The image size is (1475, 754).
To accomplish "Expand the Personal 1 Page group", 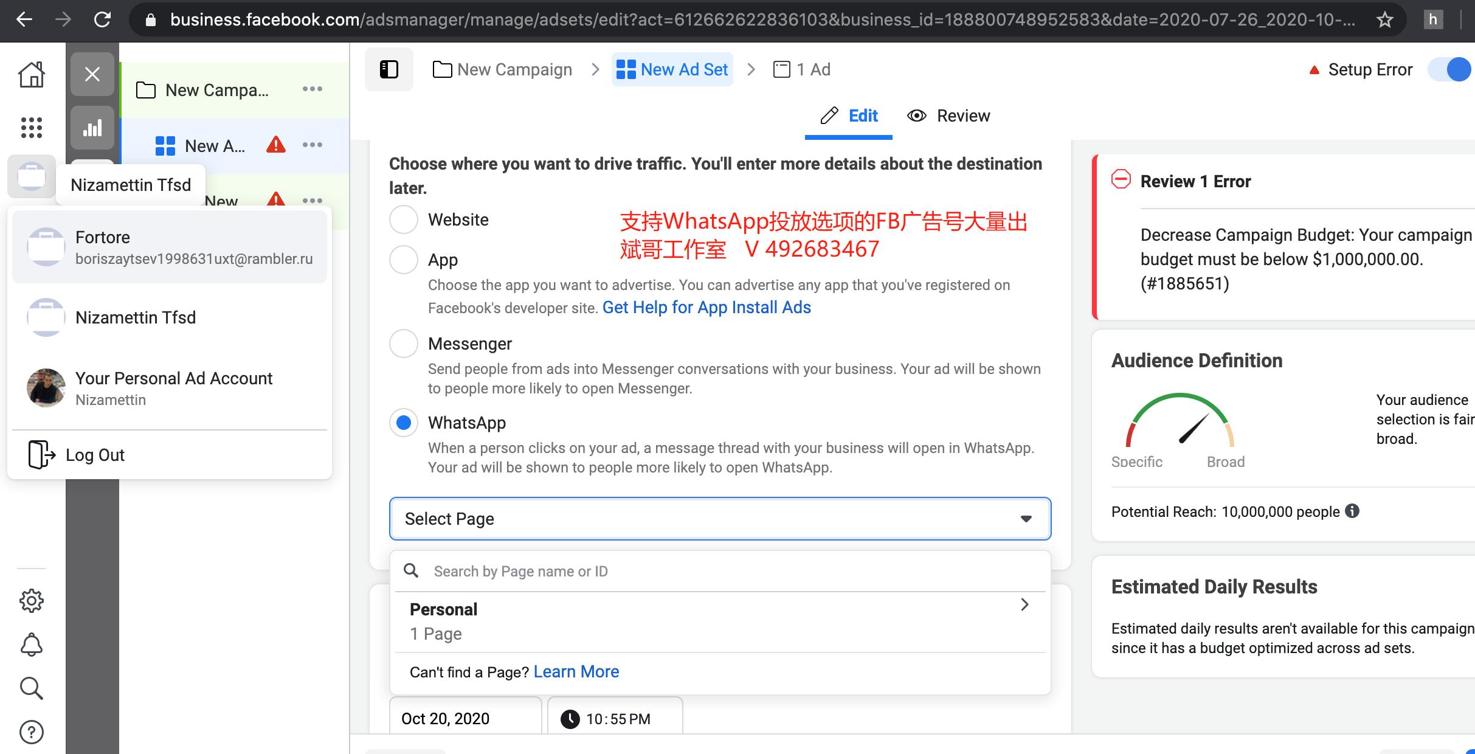I will point(720,621).
